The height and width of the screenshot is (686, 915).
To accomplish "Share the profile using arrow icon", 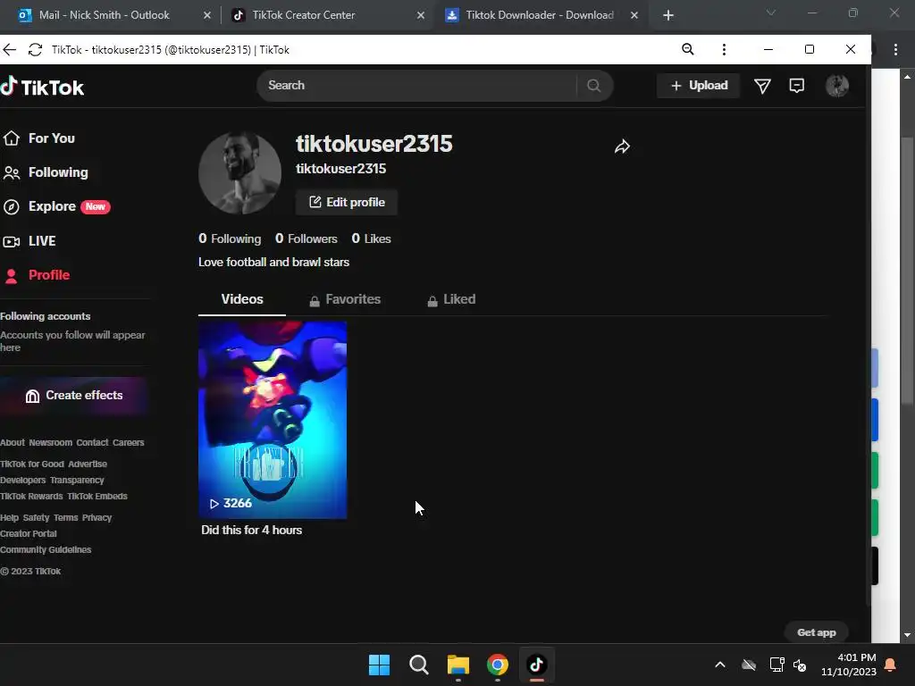I will point(622,146).
